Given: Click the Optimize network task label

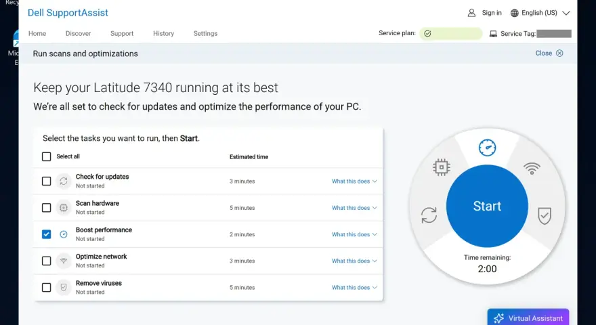Looking at the screenshot, I should [x=101, y=257].
